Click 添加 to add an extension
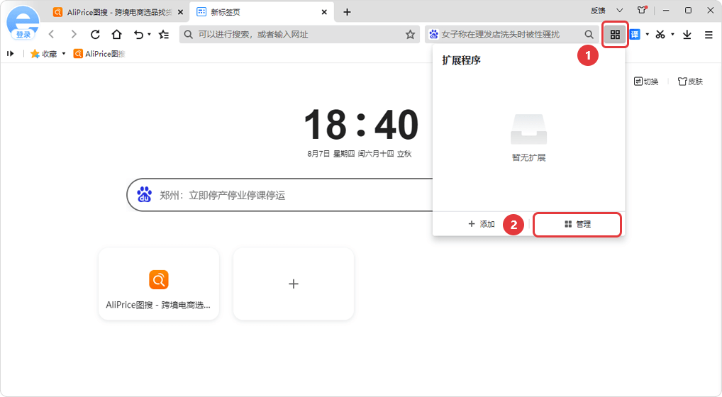Screen dimensions: 722x397 482,224
